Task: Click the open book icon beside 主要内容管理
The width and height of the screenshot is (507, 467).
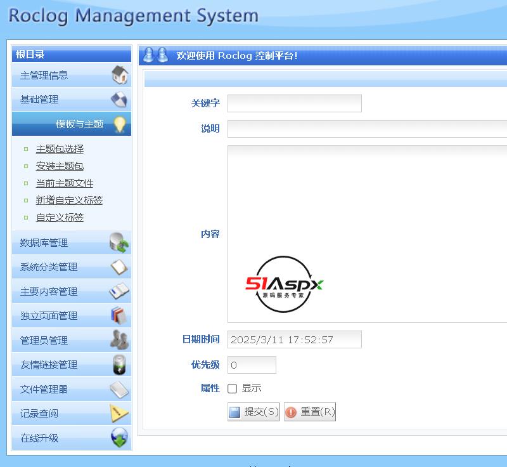Action: [119, 291]
